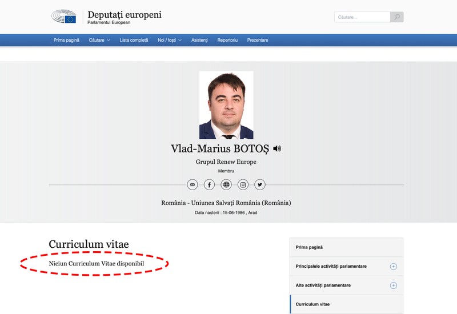The width and height of the screenshot is (457, 314).
Task: Open Lista completă menu item
Action: click(x=134, y=40)
